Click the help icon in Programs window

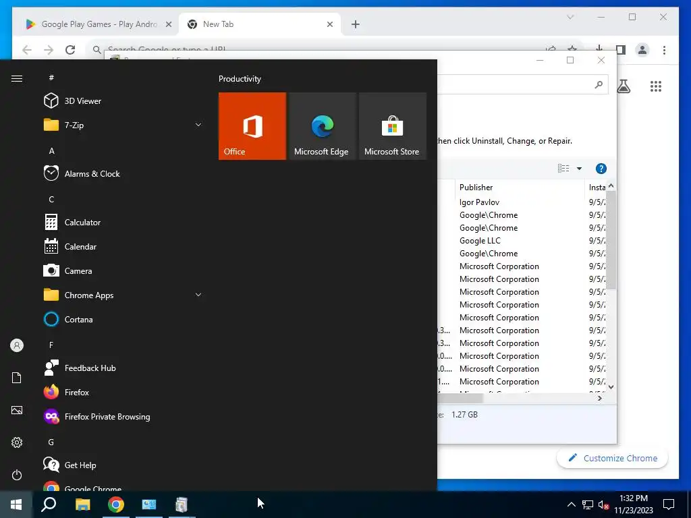(x=601, y=168)
